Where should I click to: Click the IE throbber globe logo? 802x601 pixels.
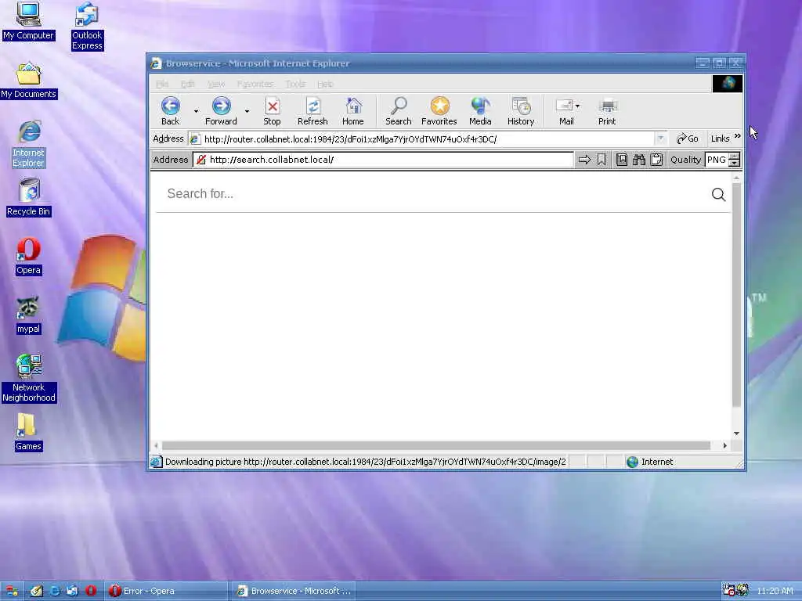728,83
